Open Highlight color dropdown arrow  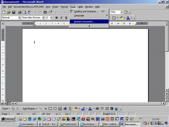[x=124, y=18]
